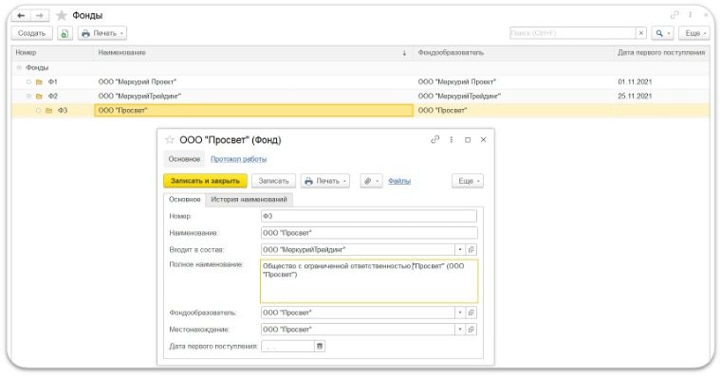Open the calendar picker for first receipt date
Image resolution: width=721 pixels, height=376 pixels.
320,346
